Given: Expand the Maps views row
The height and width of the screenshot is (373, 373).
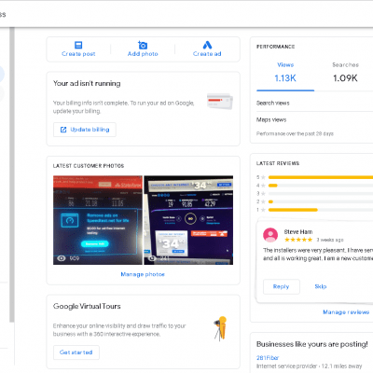Looking at the screenshot, I should tap(314, 119).
